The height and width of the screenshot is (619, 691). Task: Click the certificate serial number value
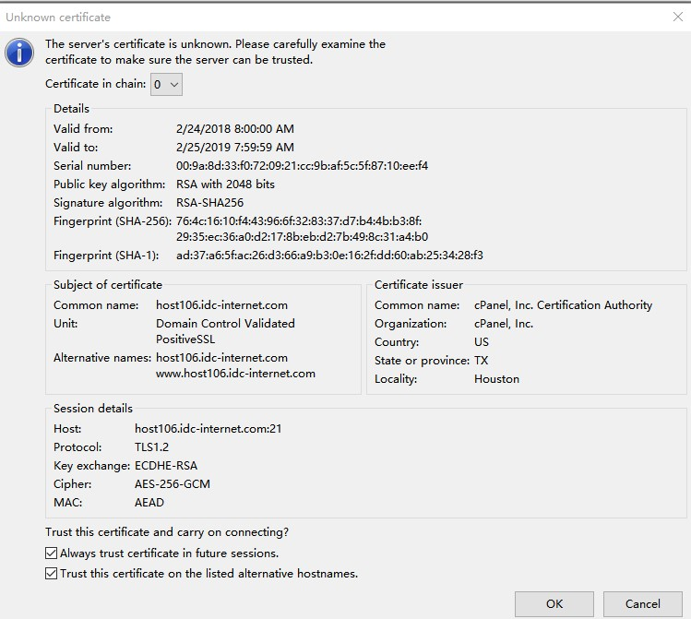tap(302, 166)
